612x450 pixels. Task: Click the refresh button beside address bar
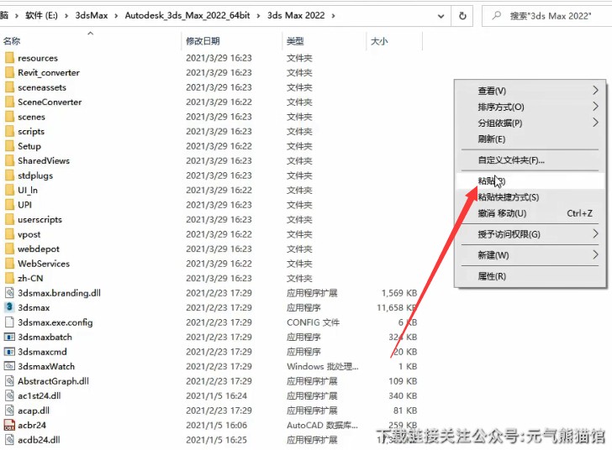coord(462,15)
